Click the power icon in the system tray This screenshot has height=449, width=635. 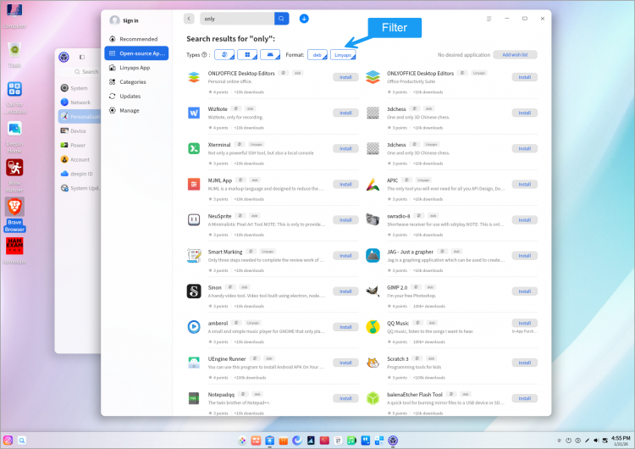[568, 441]
